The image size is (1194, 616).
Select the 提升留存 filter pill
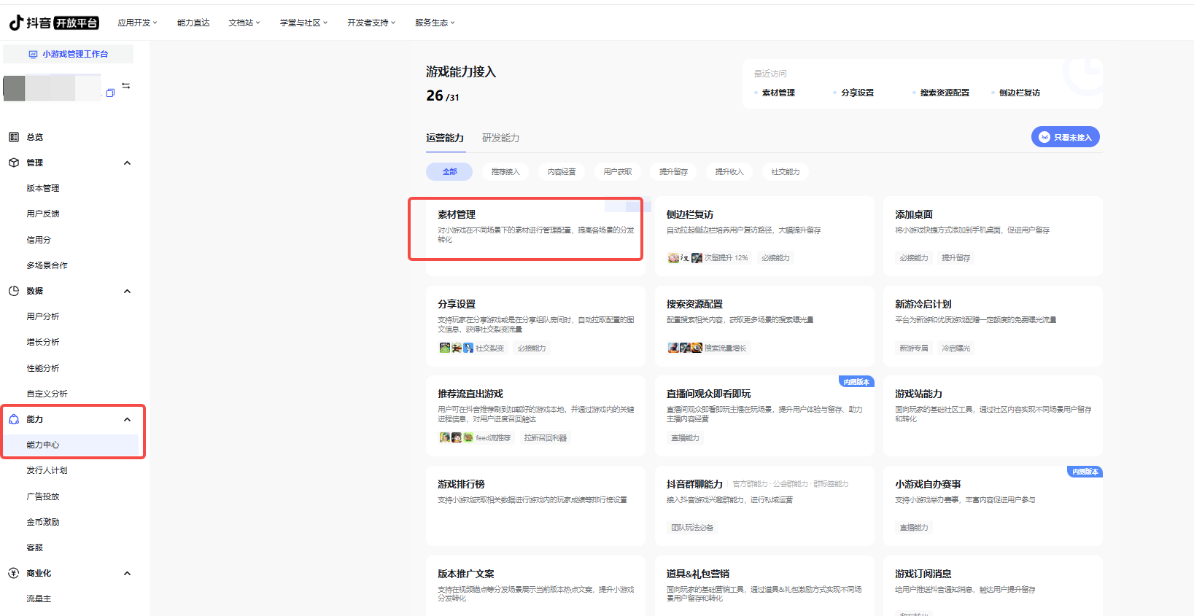(673, 172)
